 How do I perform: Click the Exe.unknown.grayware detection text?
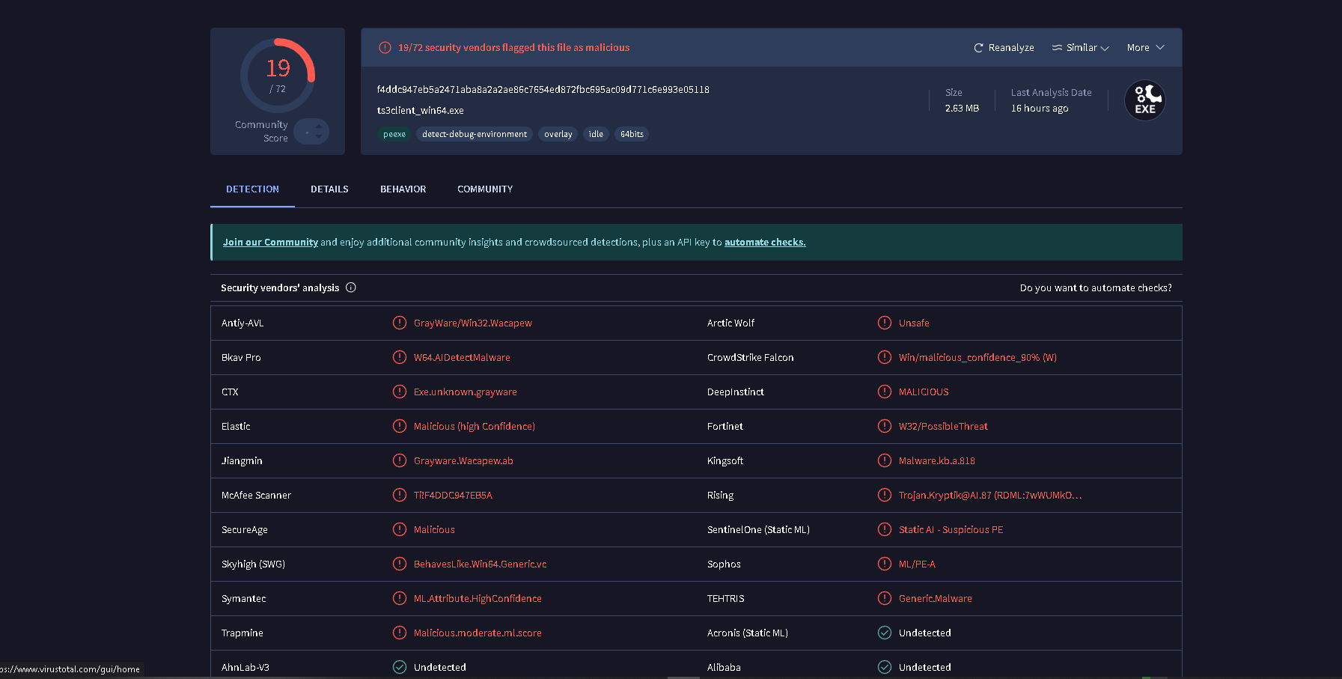[465, 392]
